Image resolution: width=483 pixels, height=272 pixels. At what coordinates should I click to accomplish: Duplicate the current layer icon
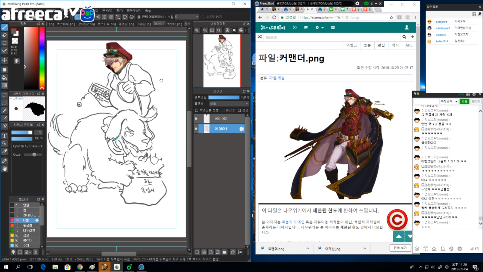coord(233,252)
